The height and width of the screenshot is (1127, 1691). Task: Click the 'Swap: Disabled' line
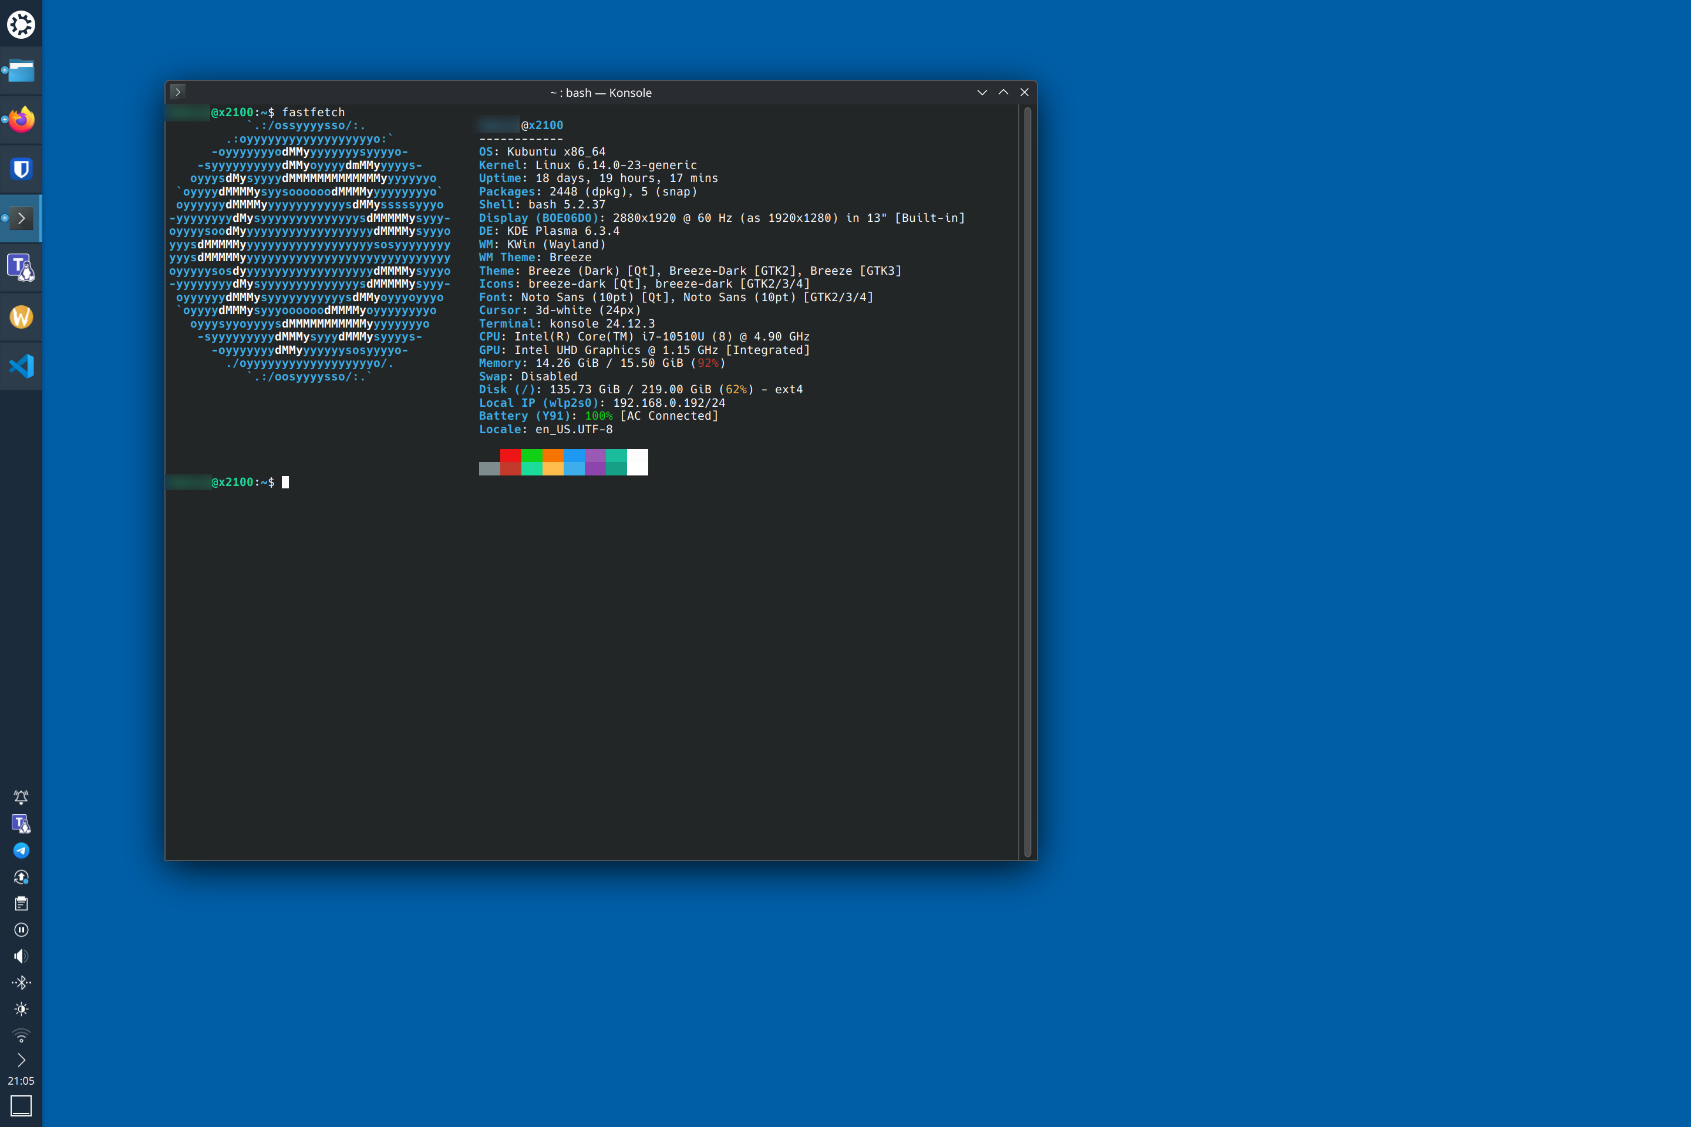(x=528, y=377)
